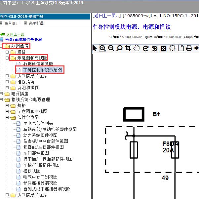The image size is (199, 199).
Task: Click 菜单折叠 to collapse all menus
Action: (x=36, y=23)
